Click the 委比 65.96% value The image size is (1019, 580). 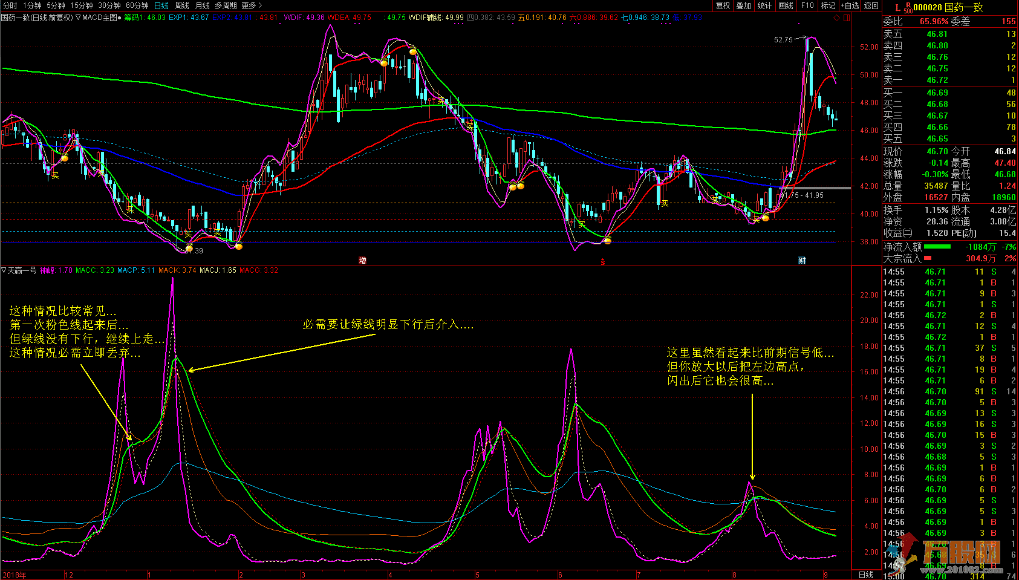pos(934,21)
